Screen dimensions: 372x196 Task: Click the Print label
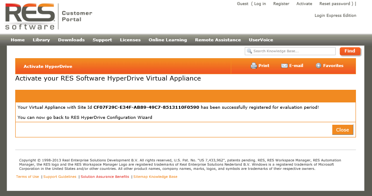coord(264,66)
